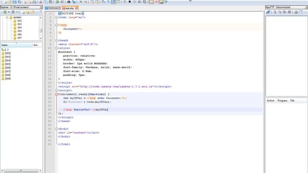308x173 pixels.
Task: Select folder 004 in Explorer tree
Action: click(19, 28)
